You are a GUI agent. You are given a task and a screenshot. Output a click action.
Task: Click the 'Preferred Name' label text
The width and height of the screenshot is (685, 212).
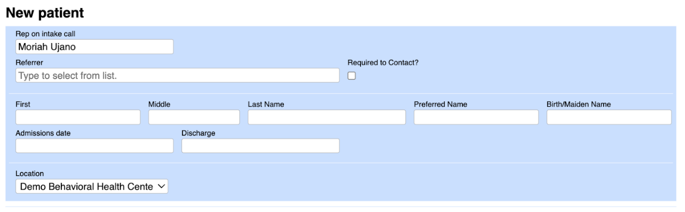440,104
